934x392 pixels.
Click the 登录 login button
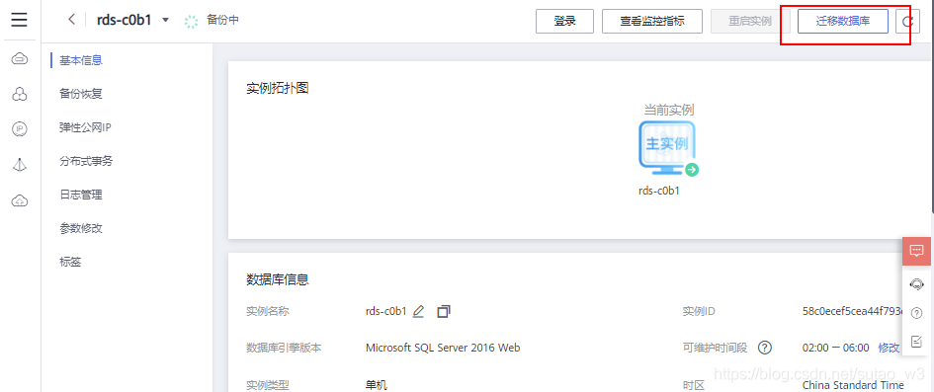[x=564, y=21]
